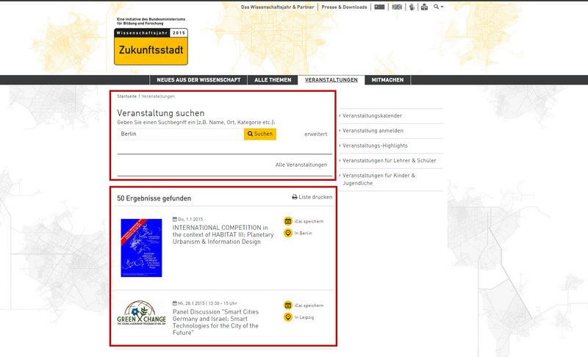588x357 pixels.
Task: Show Alle Veranstaltungen link
Action: (301, 165)
